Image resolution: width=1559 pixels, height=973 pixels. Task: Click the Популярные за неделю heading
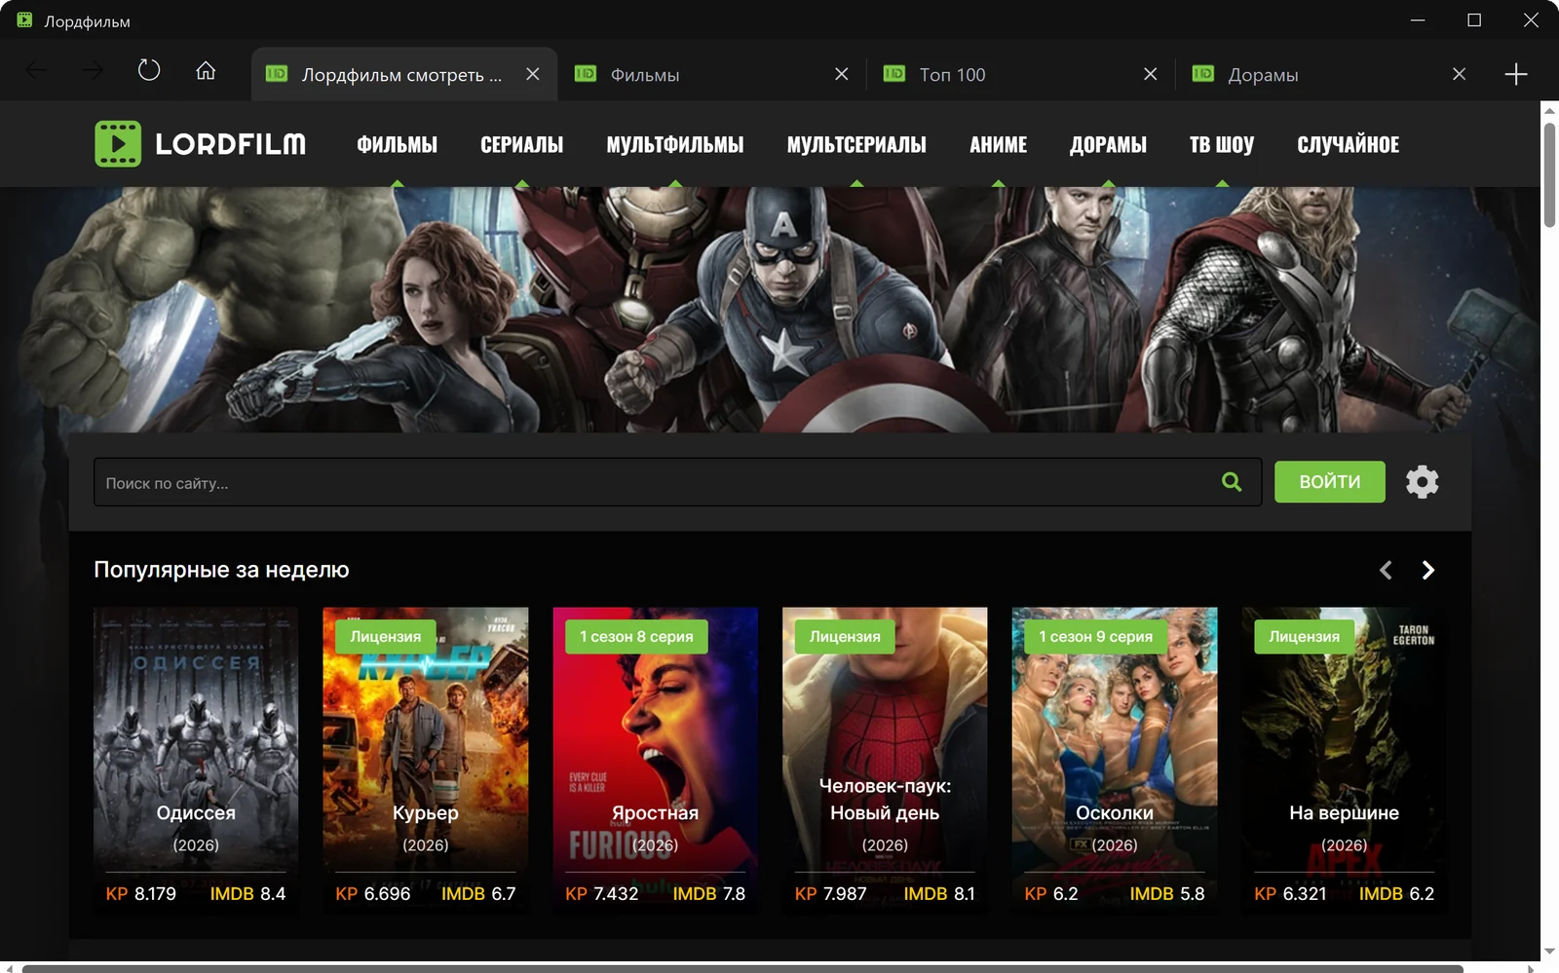221,570
